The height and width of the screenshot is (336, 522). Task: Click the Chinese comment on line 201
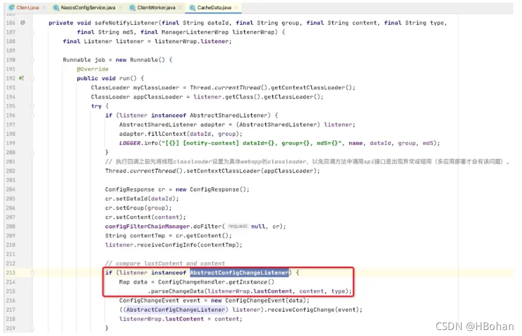point(307,162)
